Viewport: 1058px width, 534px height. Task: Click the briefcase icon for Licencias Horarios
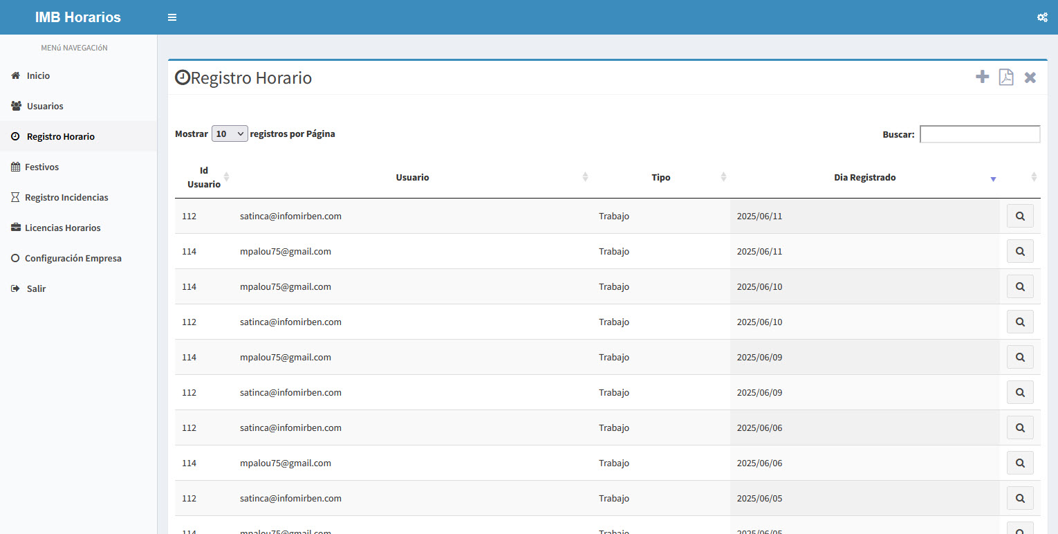tap(16, 228)
